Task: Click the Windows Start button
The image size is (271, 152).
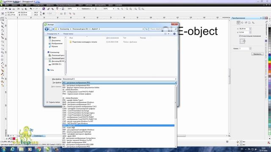Action: coord(4,149)
